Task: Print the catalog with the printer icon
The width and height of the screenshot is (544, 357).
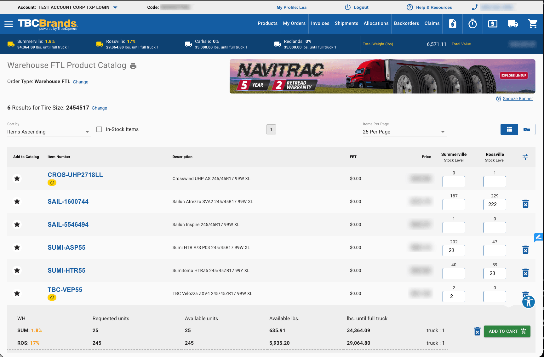Action: pos(133,66)
